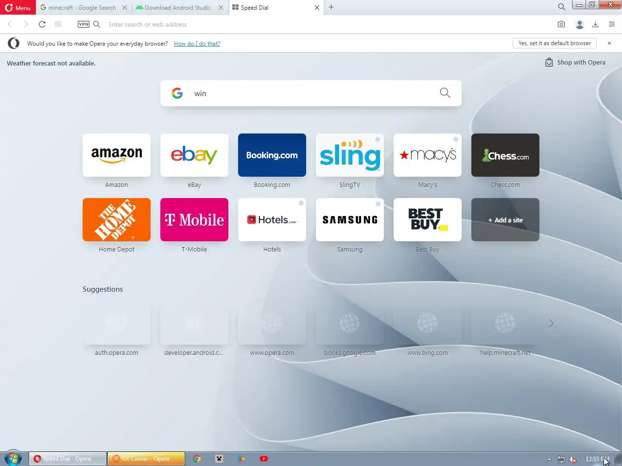Click the Add a site tile
This screenshot has width=622, height=466.
505,219
